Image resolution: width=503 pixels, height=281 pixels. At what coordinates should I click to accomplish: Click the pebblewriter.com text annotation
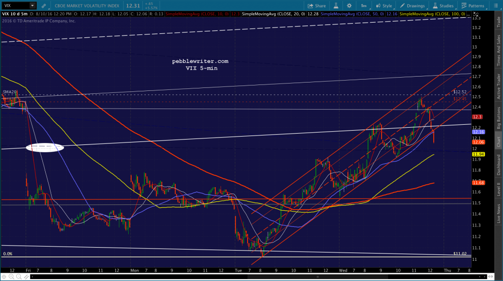coord(200,61)
